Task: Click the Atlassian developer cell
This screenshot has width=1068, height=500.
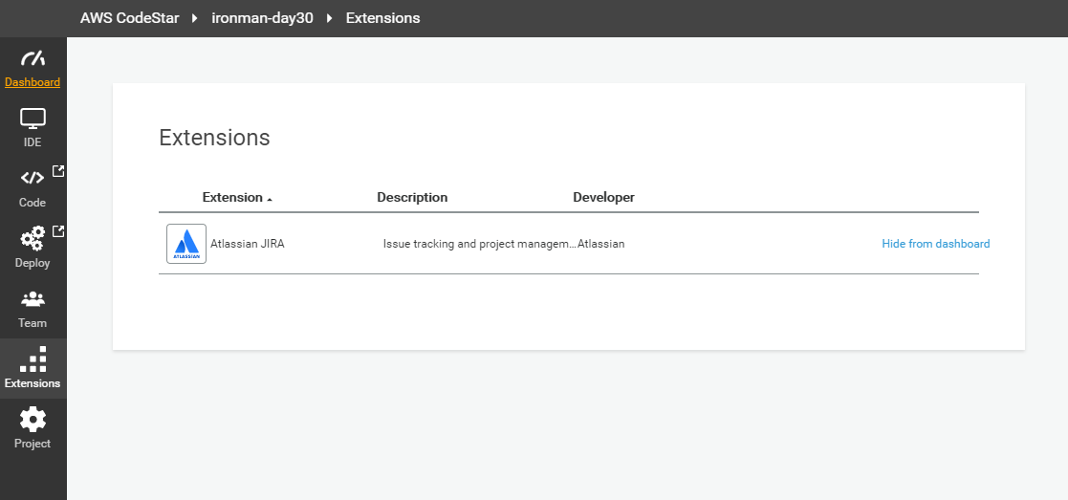Action: 601,244
